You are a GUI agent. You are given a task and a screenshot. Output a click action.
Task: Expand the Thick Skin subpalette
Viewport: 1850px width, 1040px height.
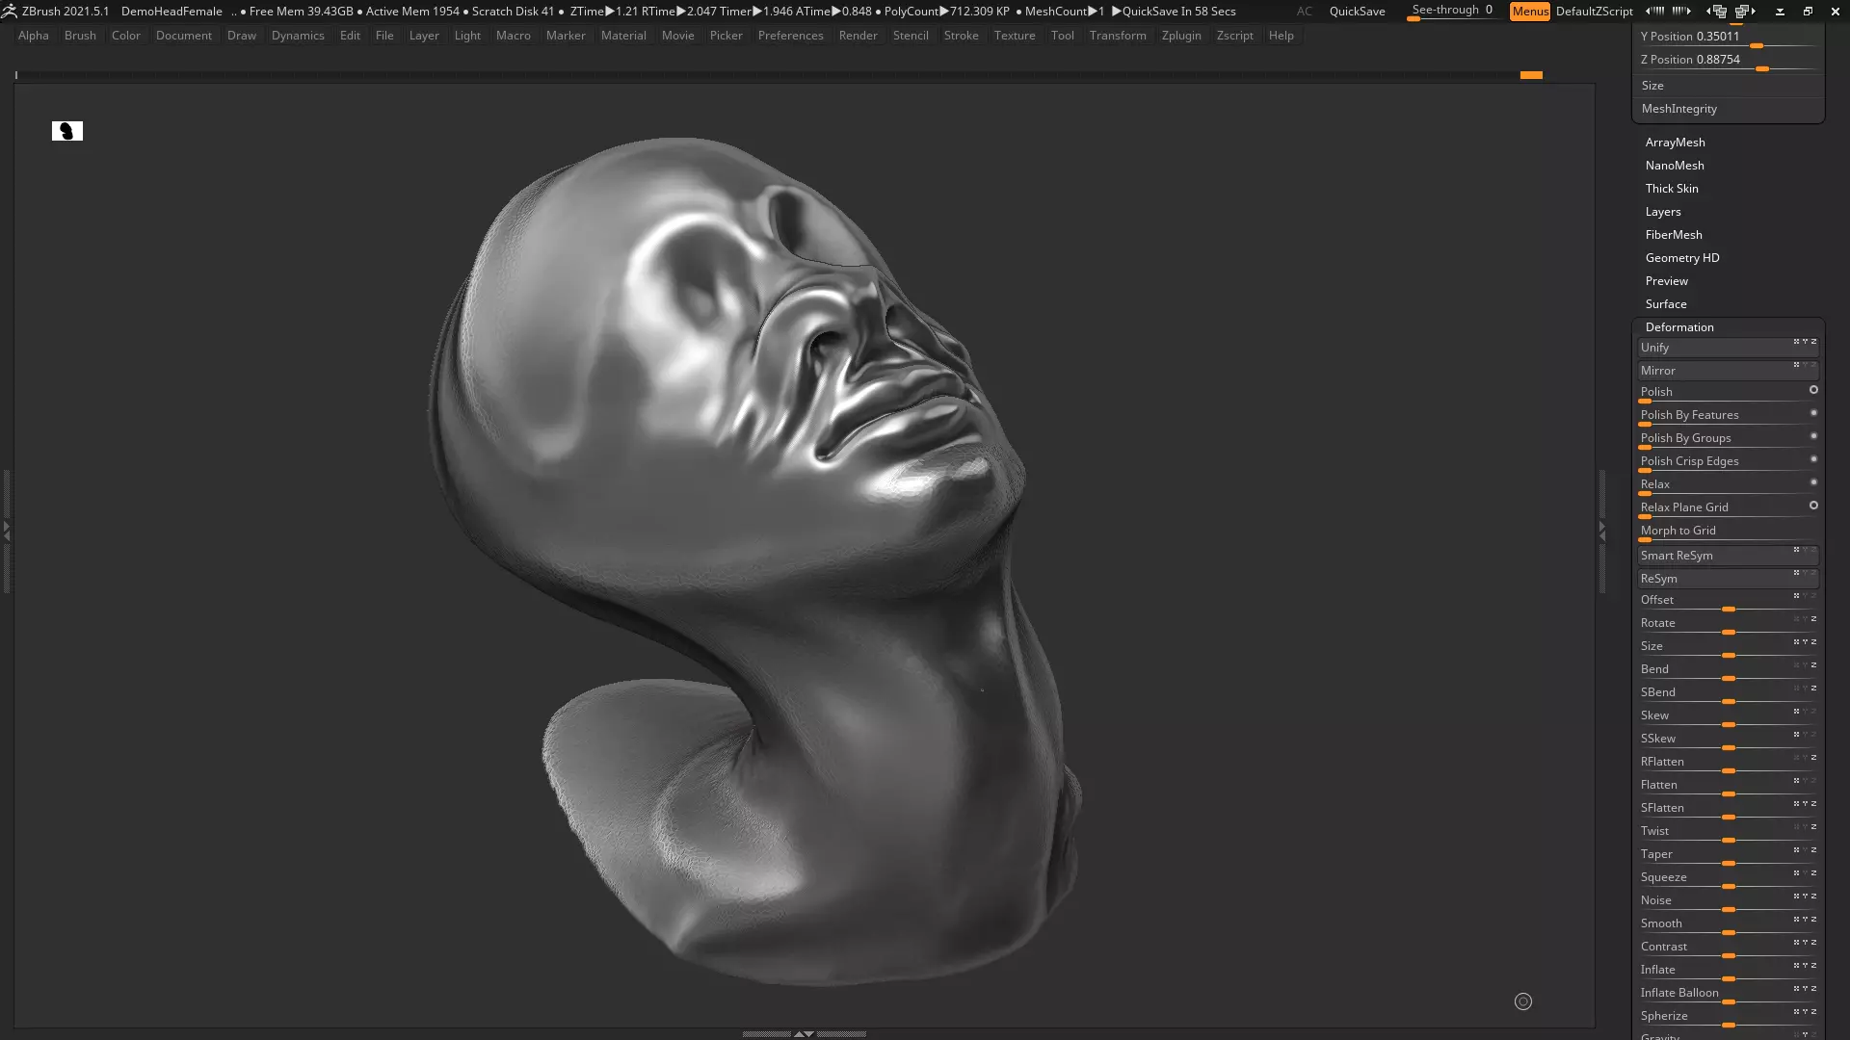pyautogui.click(x=1672, y=189)
